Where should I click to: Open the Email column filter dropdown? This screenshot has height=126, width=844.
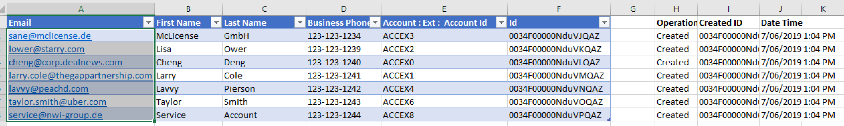click(148, 22)
